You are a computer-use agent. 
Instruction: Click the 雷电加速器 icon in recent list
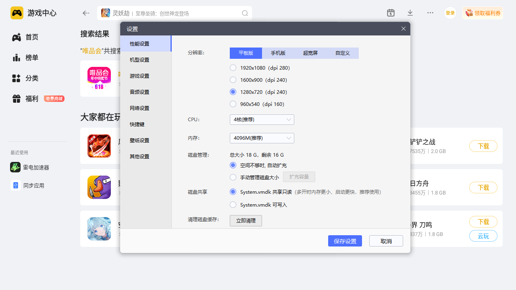point(15,167)
